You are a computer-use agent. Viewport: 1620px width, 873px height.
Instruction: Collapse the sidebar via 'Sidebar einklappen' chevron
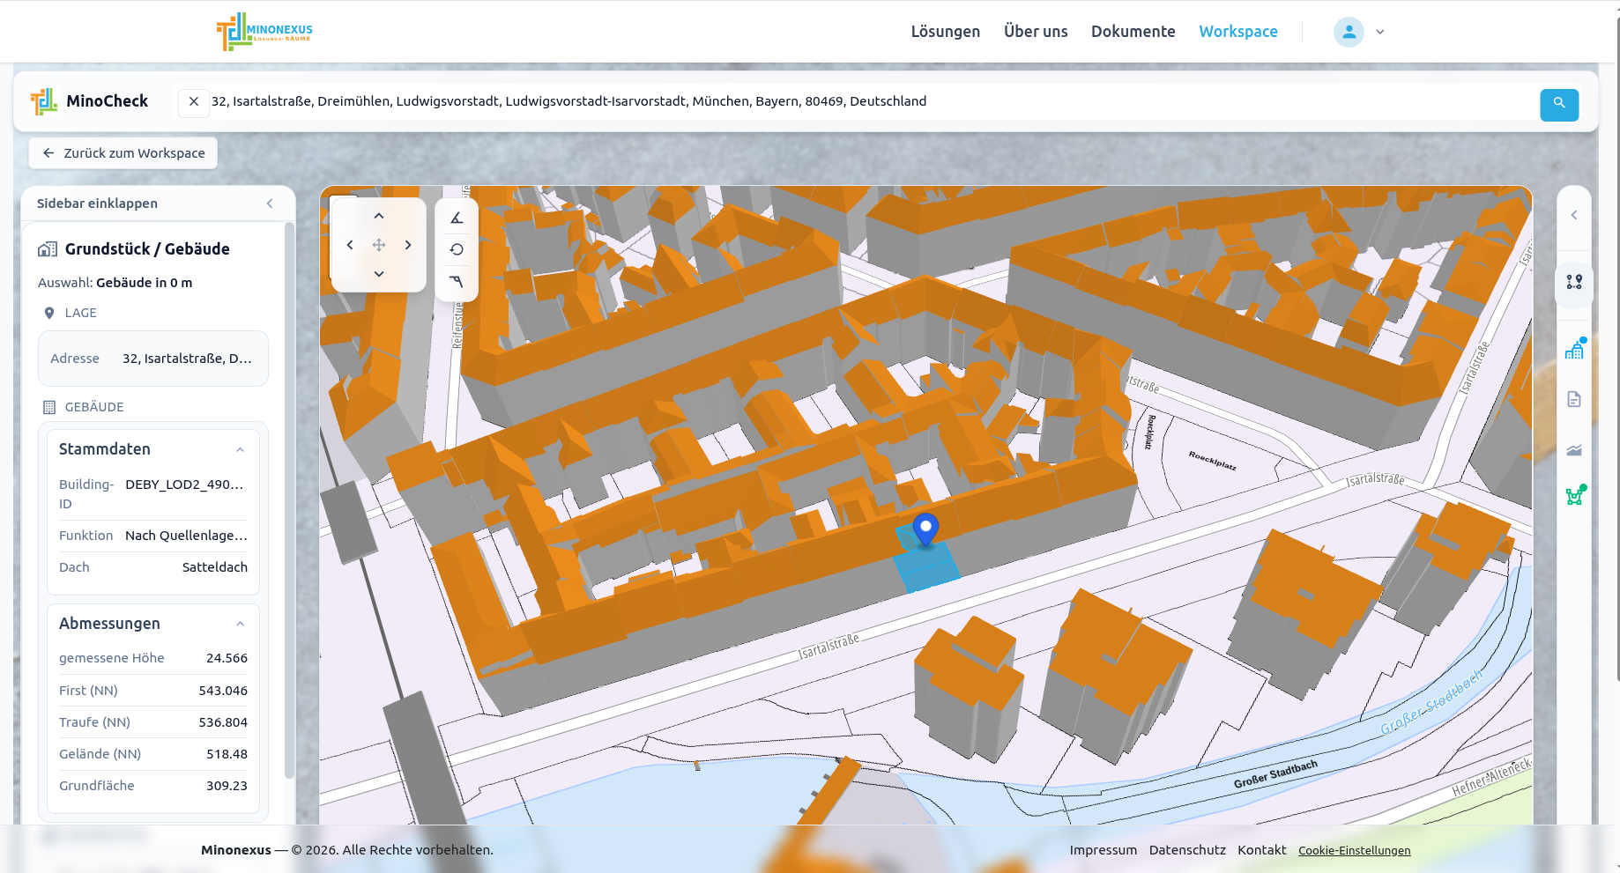coord(270,203)
